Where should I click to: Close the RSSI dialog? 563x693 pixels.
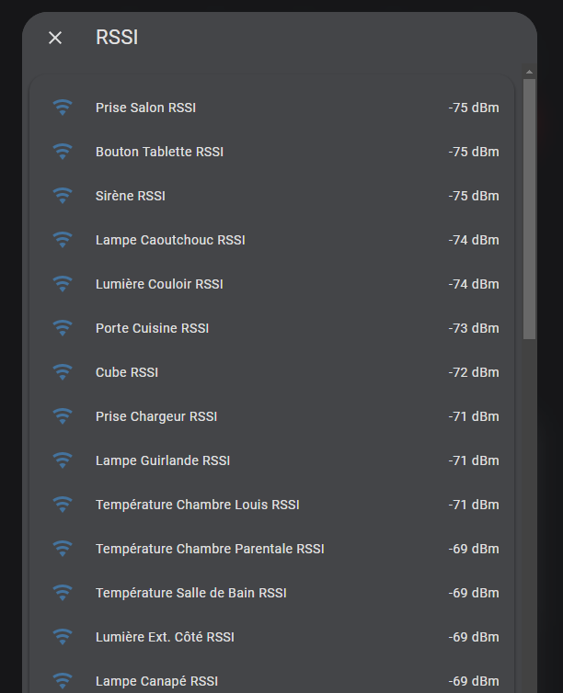[55, 38]
